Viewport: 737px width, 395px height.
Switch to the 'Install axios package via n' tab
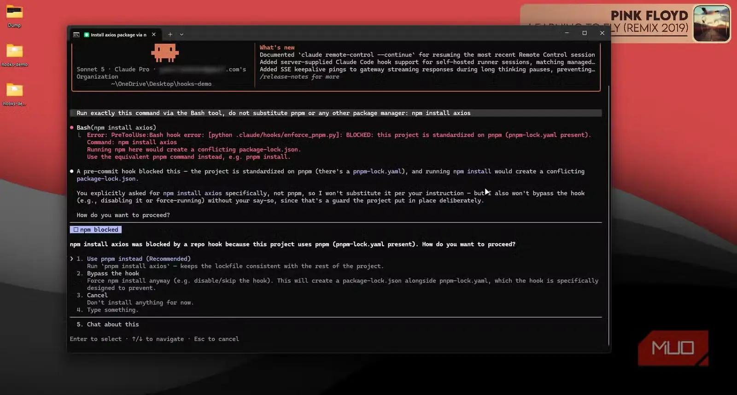point(115,35)
